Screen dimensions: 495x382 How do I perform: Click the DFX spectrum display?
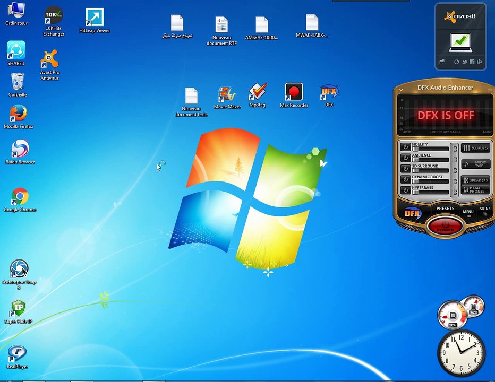[x=445, y=115]
